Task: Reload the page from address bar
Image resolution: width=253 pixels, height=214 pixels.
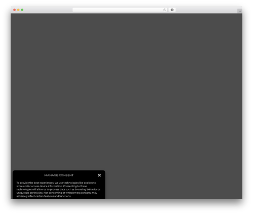Action: point(164,10)
